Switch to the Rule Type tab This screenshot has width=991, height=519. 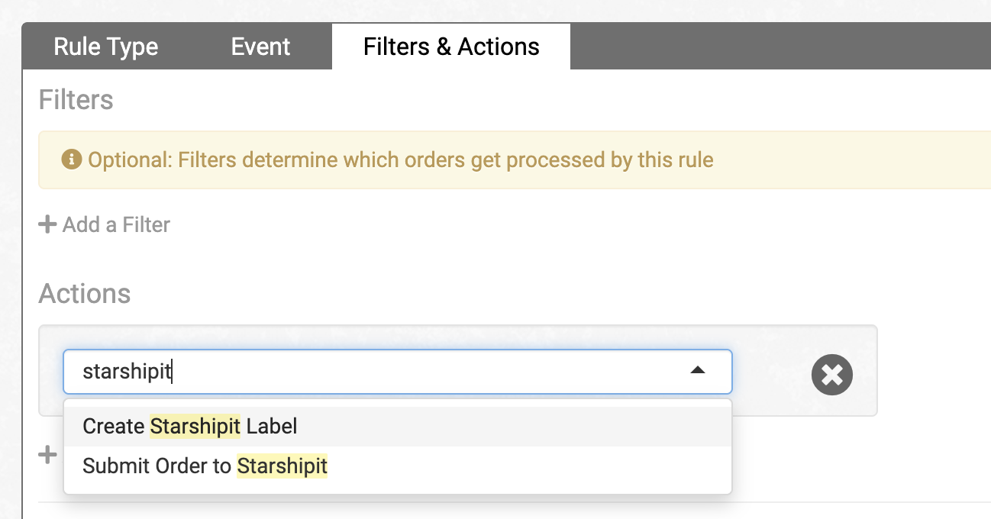(x=105, y=47)
